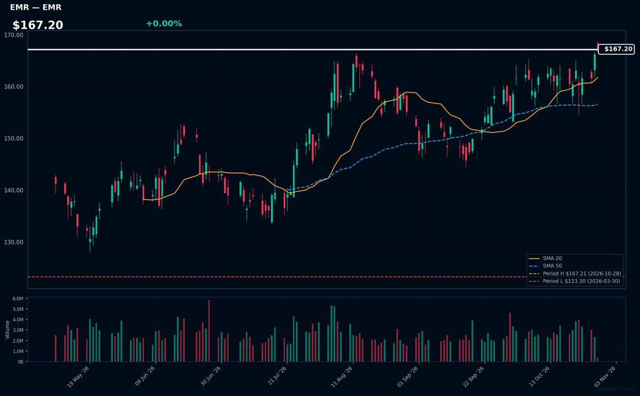Screen dimensions: 640x396
Task: Select the 09 Jun '26 date label
Action: pyautogui.click(x=145, y=377)
